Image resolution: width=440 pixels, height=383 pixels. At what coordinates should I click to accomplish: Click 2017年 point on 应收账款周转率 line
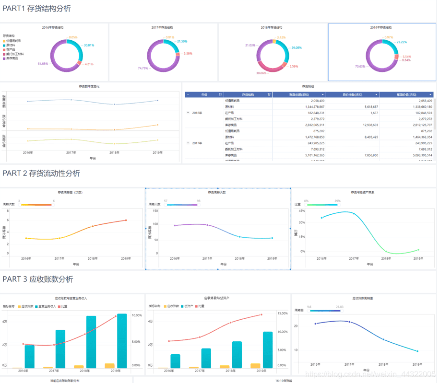[x=349, y=322]
